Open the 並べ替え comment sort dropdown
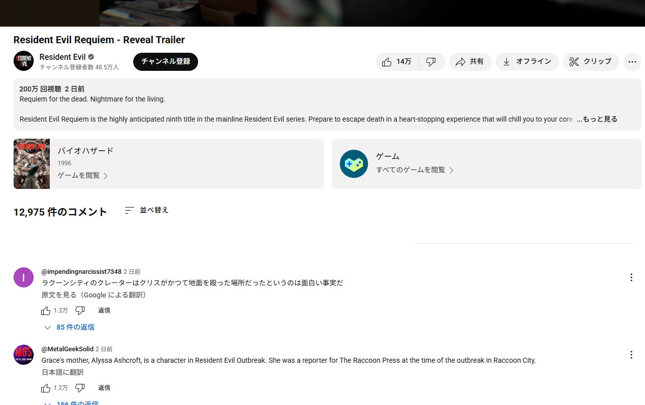This screenshot has width=645, height=405. [146, 210]
